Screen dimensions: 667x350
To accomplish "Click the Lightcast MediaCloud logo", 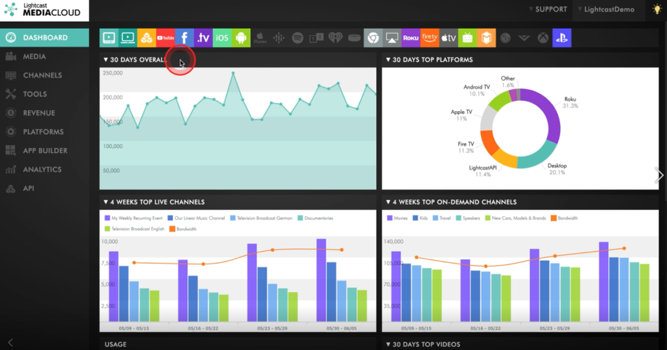I will click(x=44, y=10).
